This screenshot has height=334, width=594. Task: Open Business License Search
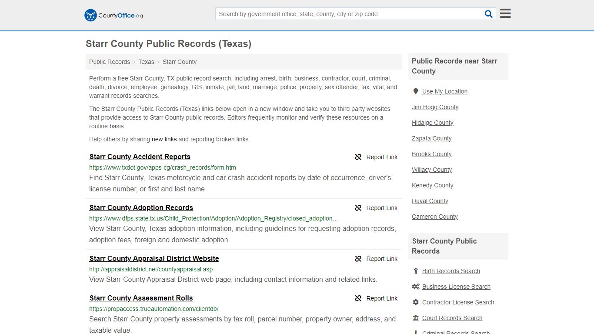tap(456, 287)
